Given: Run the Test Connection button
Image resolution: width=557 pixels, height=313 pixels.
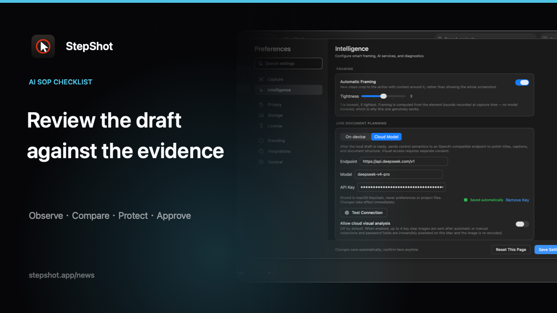Looking at the screenshot, I should (x=364, y=212).
